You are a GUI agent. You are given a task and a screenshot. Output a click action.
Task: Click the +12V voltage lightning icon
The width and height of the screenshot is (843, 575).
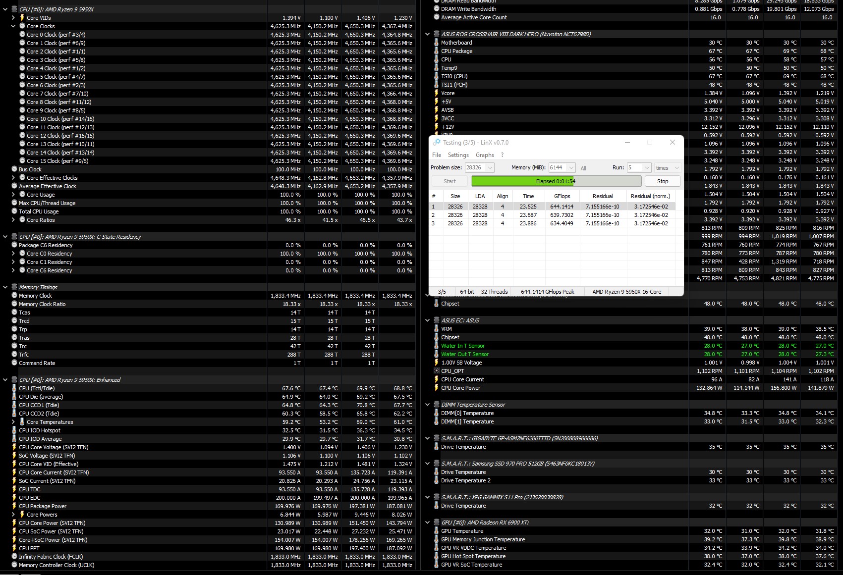point(437,127)
